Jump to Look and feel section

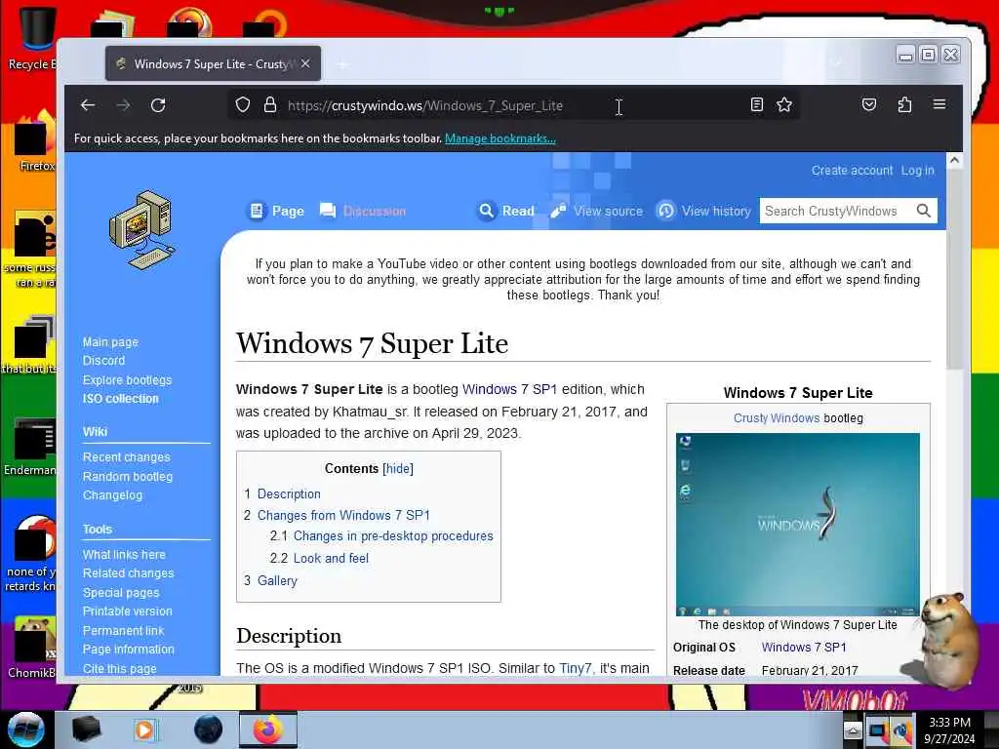[331, 559]
